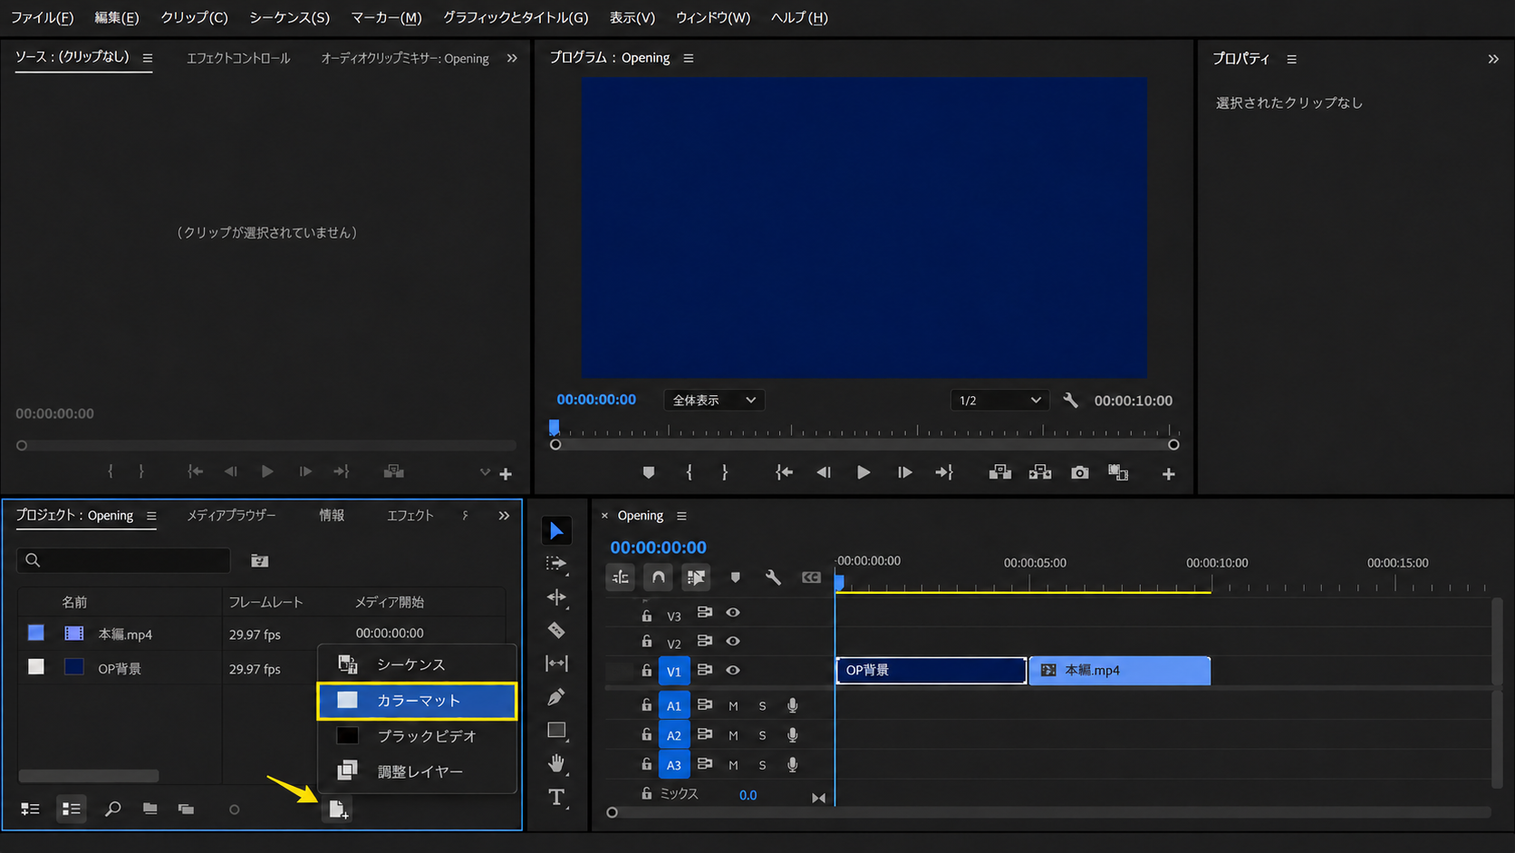The height and width of the screenshot is (853, 1515).
Task: Expand hidden Project panel tabs chevron
Action: tap(504, 516)
